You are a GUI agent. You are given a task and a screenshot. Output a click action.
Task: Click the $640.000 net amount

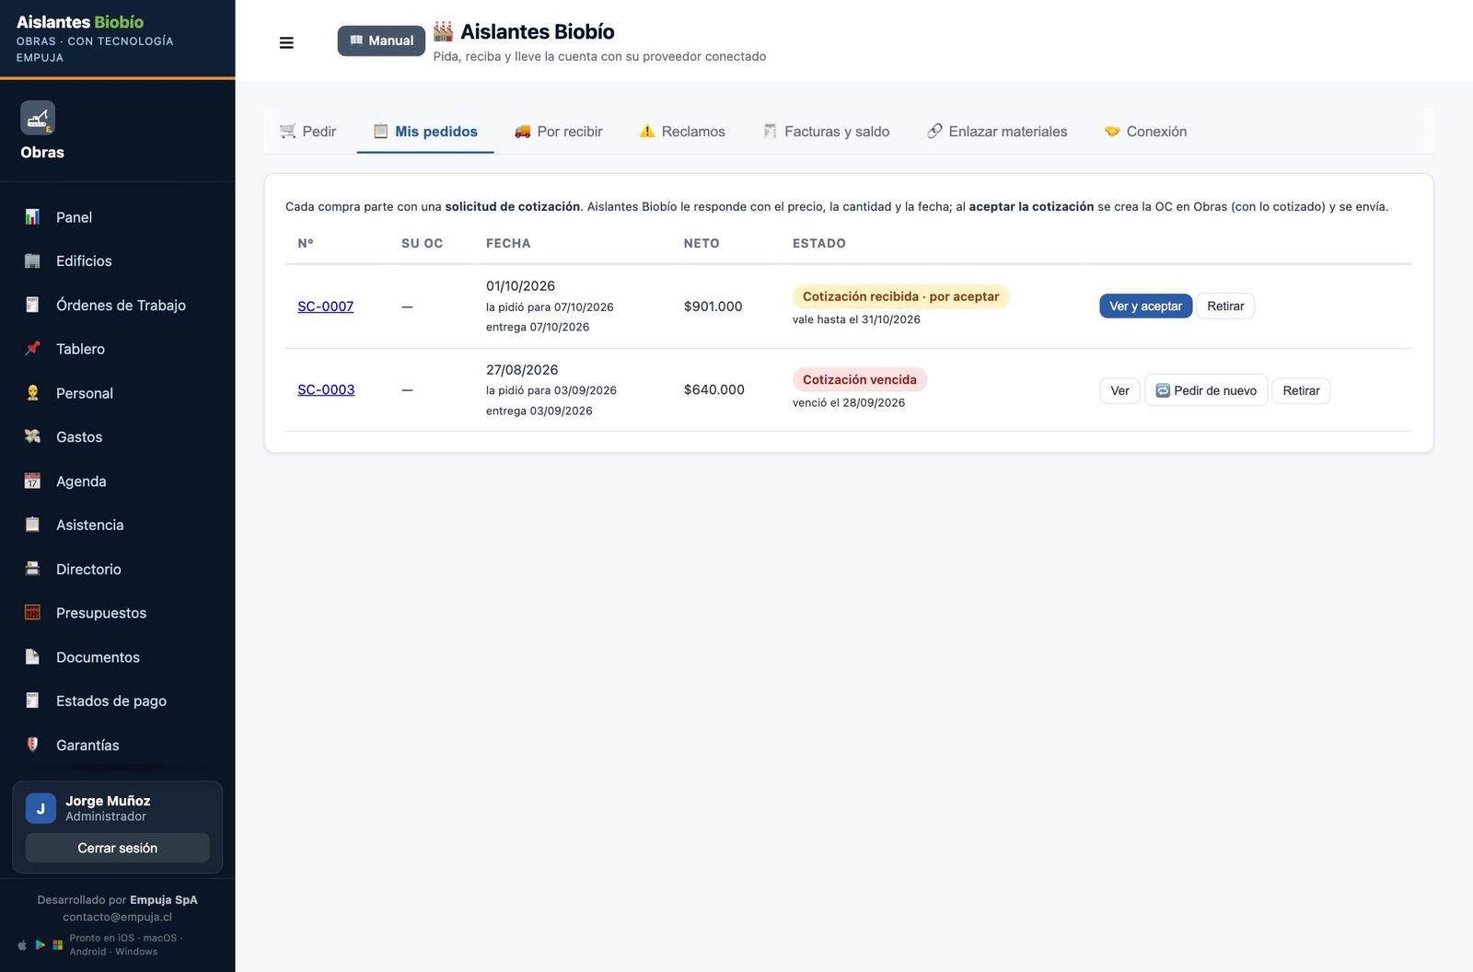tap(713, 389)
